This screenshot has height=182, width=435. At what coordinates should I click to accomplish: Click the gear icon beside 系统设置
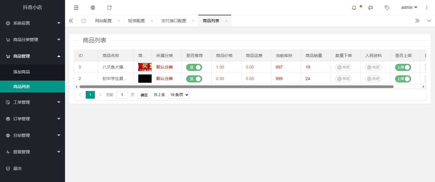point(8,23)
